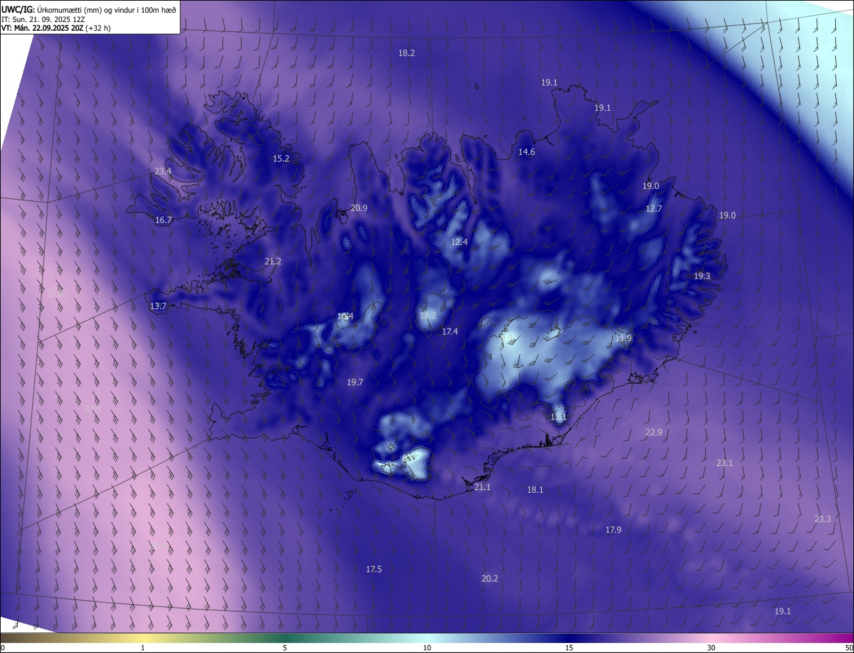
Task: Click the 18.1 value label
Action: 535,490
